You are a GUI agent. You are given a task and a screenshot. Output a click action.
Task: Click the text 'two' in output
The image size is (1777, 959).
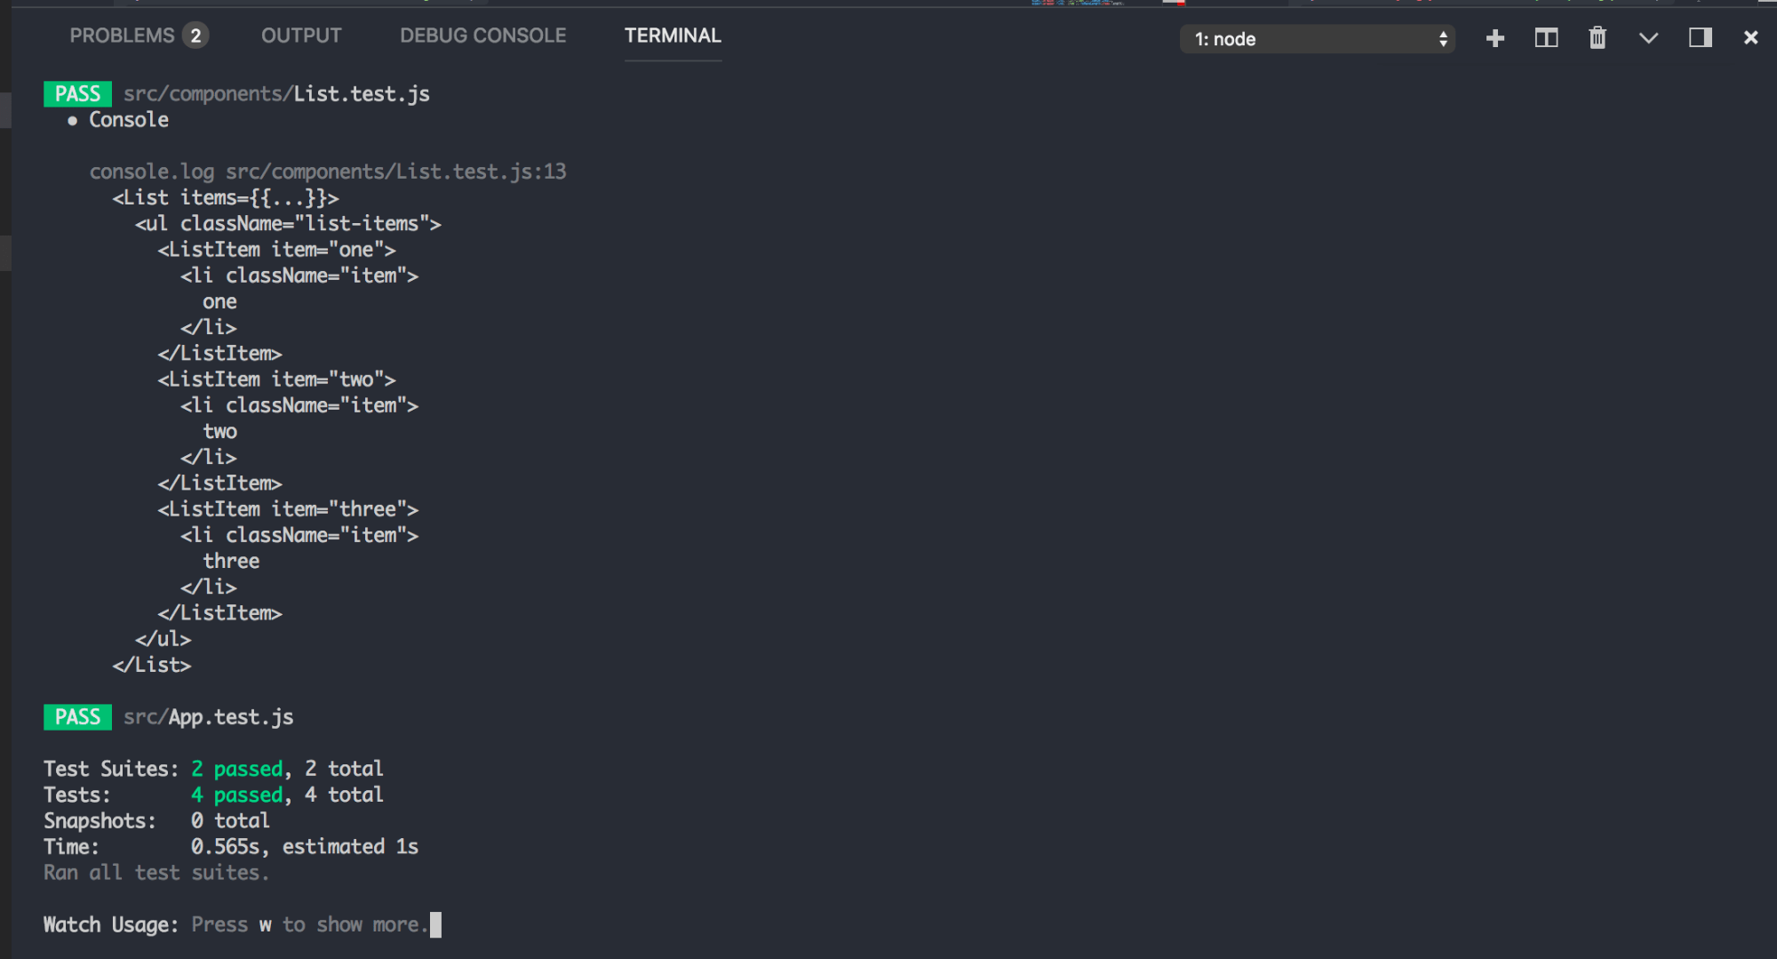(219, 431)
